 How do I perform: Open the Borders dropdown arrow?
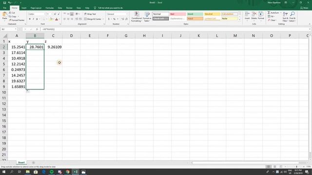[x=47, y=19]
